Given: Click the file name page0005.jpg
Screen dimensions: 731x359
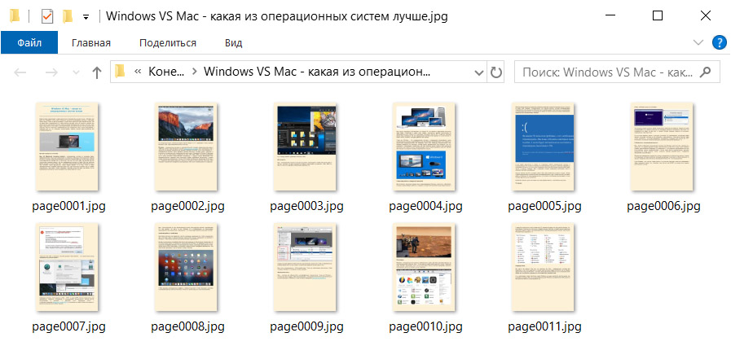Looking at the screenshot, I should point(544,207).
